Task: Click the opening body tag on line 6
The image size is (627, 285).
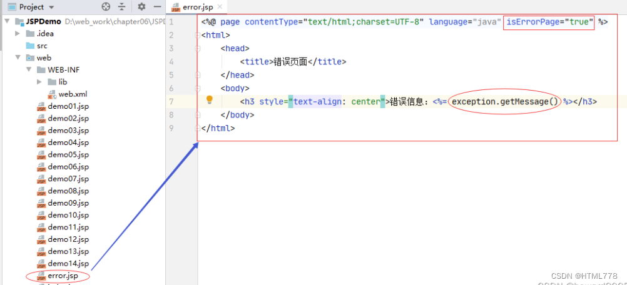Action: tap(235, 88)
